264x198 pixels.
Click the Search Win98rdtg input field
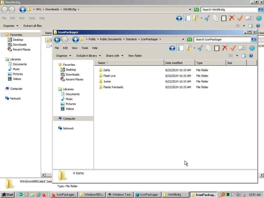coord(229,10)
